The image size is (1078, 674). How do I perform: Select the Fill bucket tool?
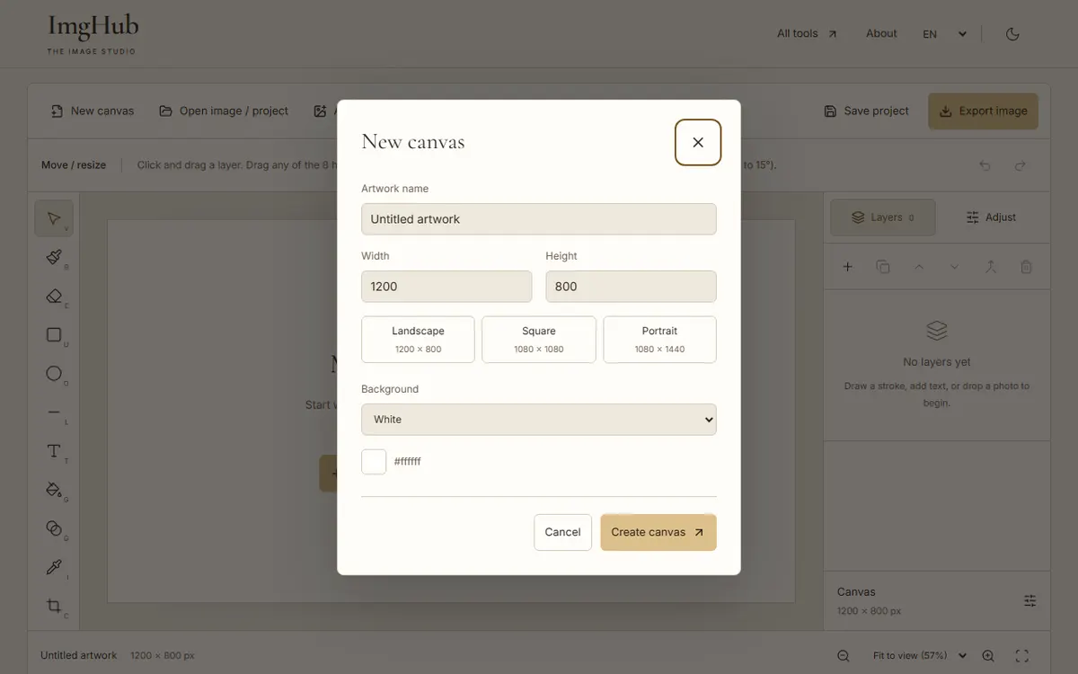54,489
